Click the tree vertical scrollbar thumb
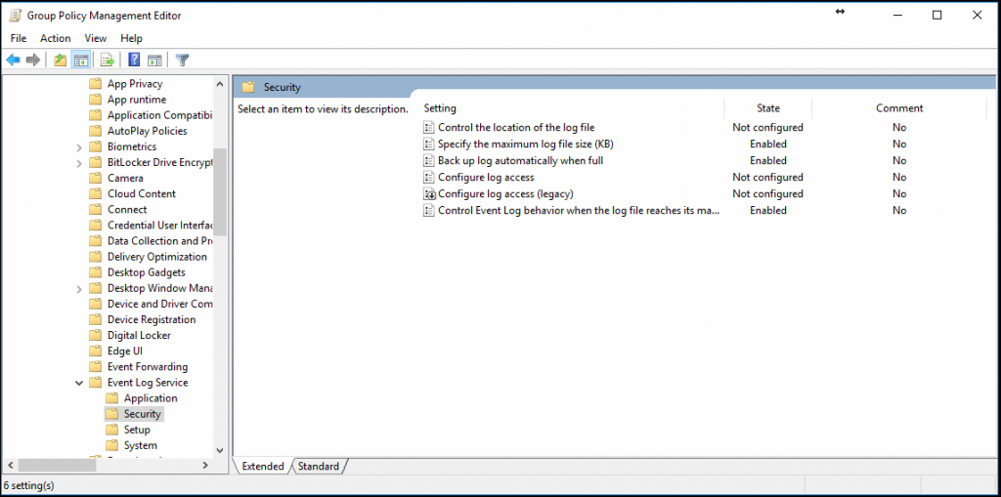The width and height of the screenshot is (1001, 497). coord(220,192)
